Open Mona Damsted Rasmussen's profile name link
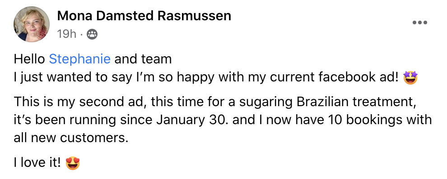The image size is (447, 179). tap(144, 16)
